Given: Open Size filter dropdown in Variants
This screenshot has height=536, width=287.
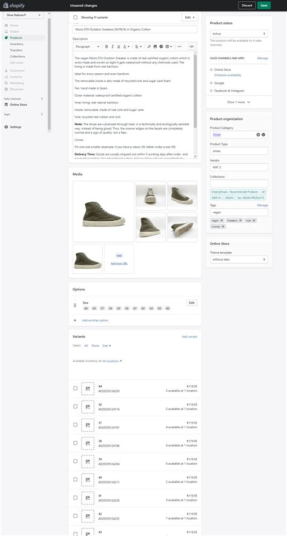Looking at the screenshot, I should 107,345.
